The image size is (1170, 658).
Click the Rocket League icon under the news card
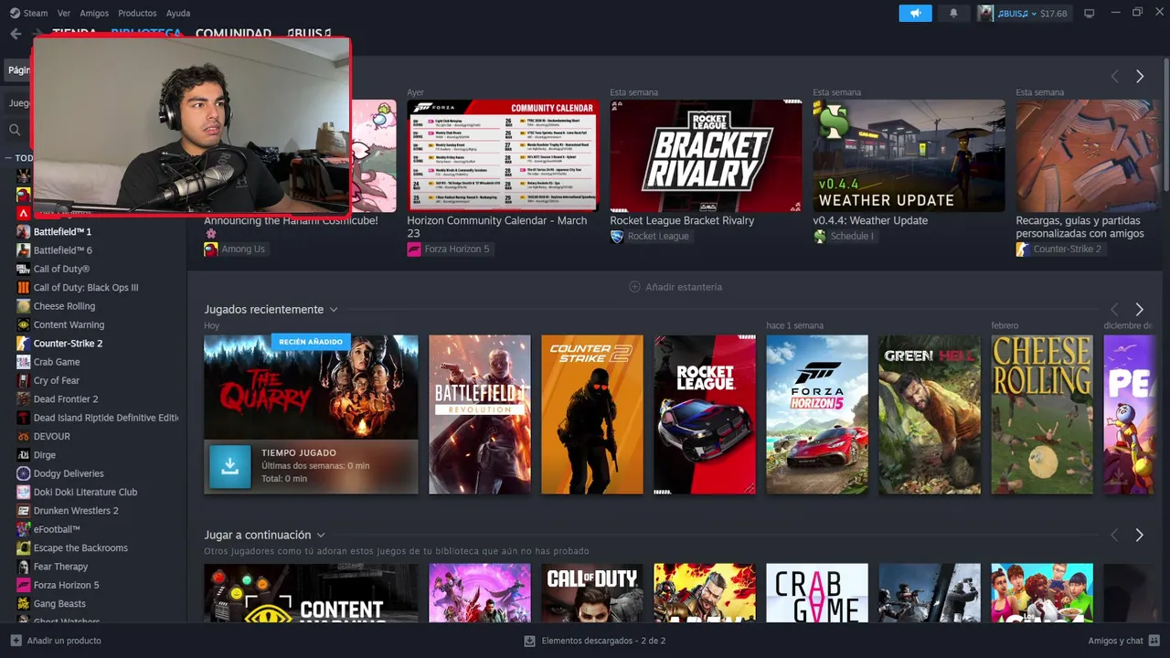[x=617, y=236]
